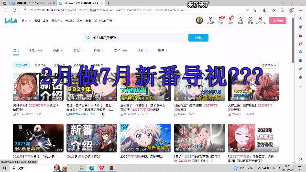Click the blue search (搜索) button

click(x=198, y=38)
